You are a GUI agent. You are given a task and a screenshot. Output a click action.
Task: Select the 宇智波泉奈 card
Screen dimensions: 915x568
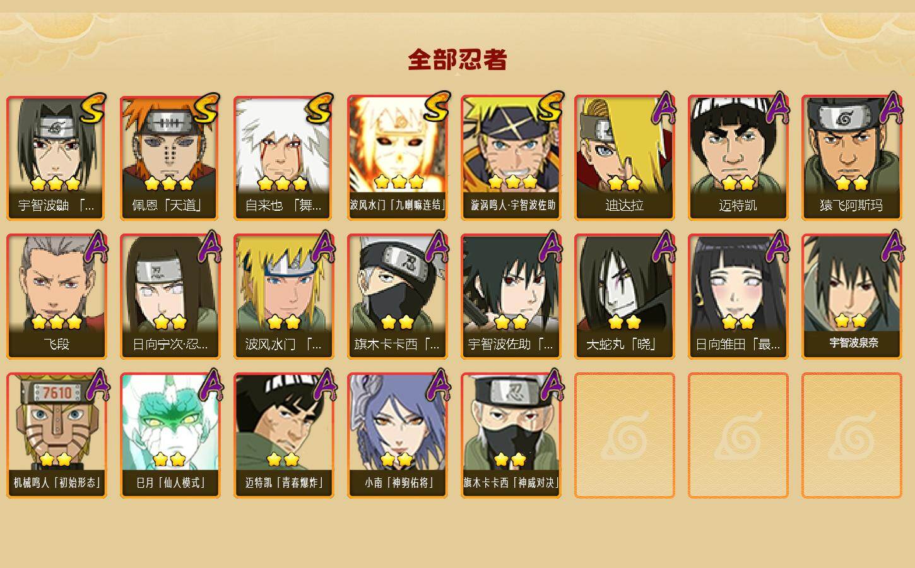pos(851,297)
